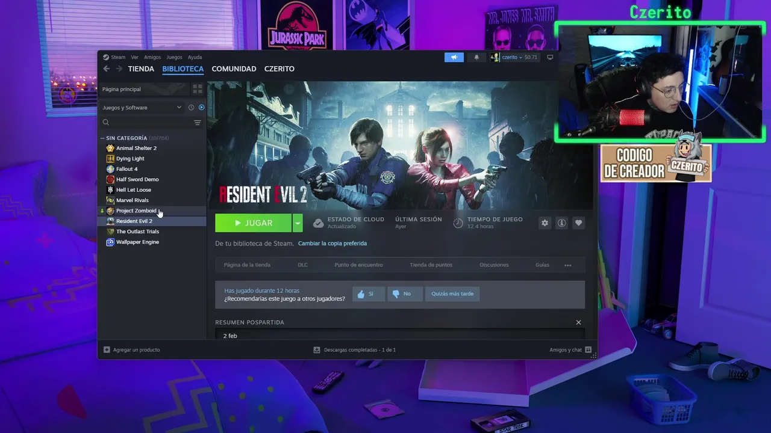
Task: Go to the COMUNIDAD tab
Action: (234, 69)
